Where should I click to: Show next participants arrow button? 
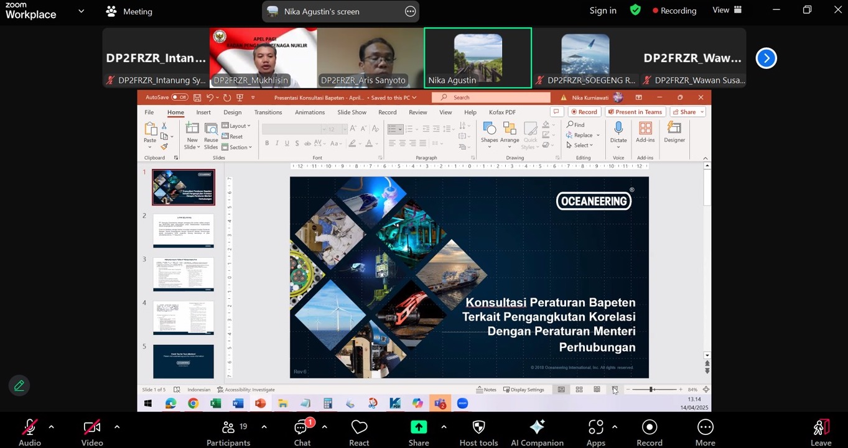pos(766,58)
